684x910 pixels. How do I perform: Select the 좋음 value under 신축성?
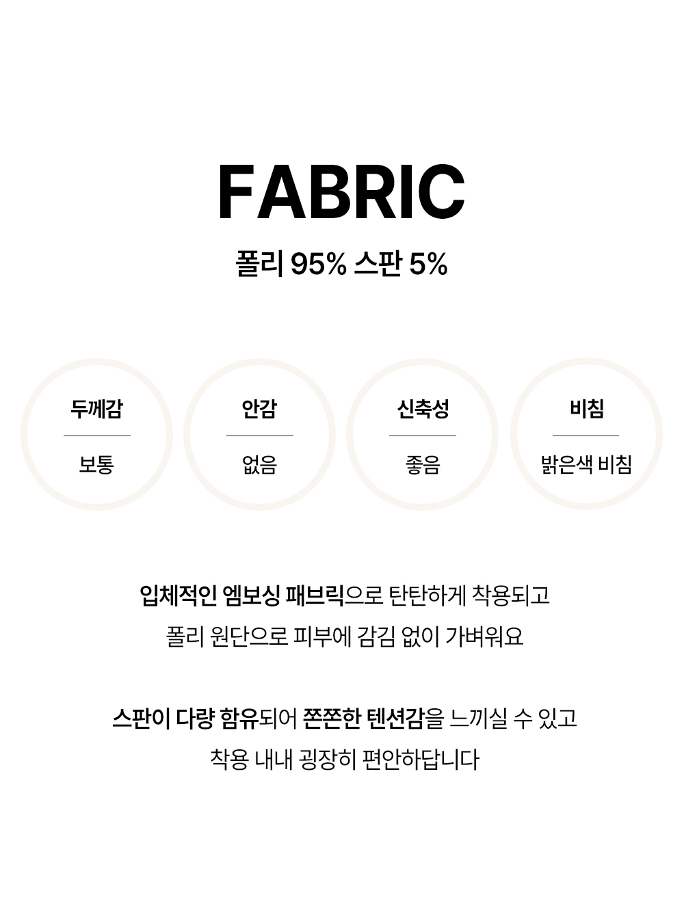pos(423,465)
